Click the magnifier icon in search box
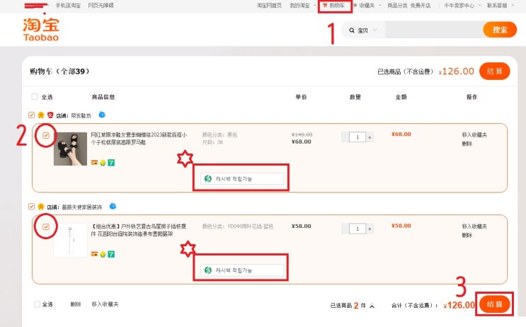This screenshot has height=327, width=526. tap(352, 30)
